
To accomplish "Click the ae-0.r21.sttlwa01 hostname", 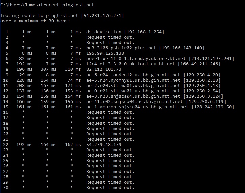I will point(133,91).
